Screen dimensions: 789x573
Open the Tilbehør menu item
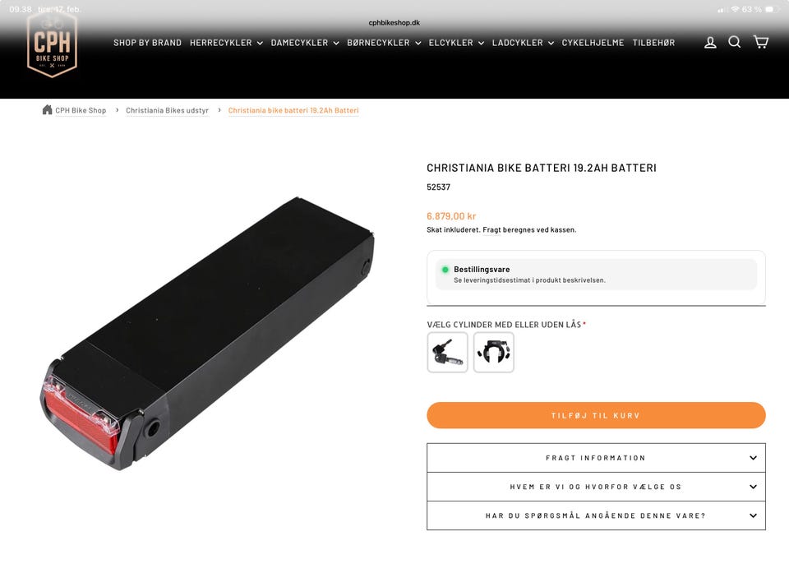pos(653,43)
